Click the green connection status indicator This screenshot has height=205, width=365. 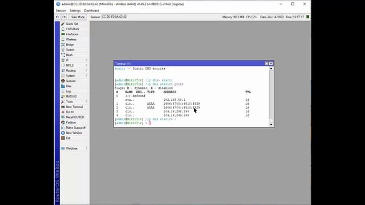pyautogui.click(x=308, y=17)
